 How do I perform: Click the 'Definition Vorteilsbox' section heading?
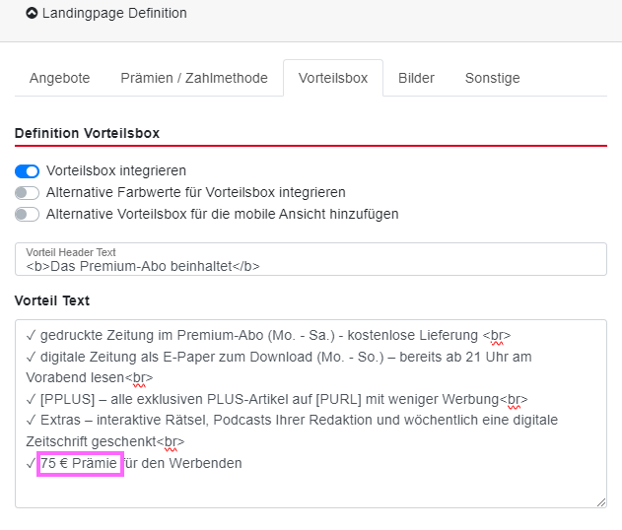[87, 133]
